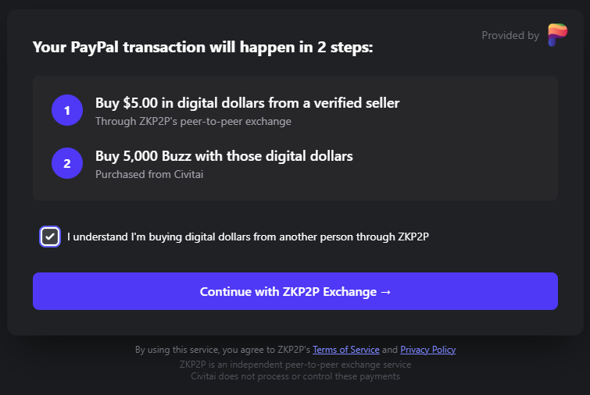Click the step 1 numbered circle
The width and height of the screenshot is (590, 395).
tap(67, 110)
